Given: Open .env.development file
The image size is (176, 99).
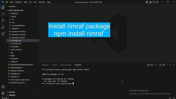Looking at the screenshot, I should (23, 26).
